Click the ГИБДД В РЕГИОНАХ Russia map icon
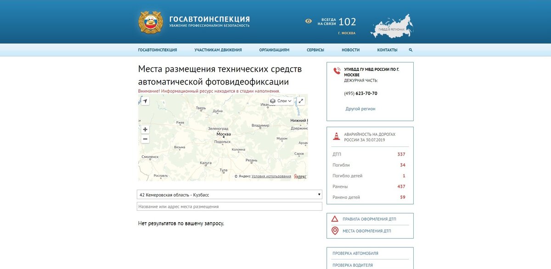Image resolution: width=551 pixels, height=269 pixels. pos(391,26)
